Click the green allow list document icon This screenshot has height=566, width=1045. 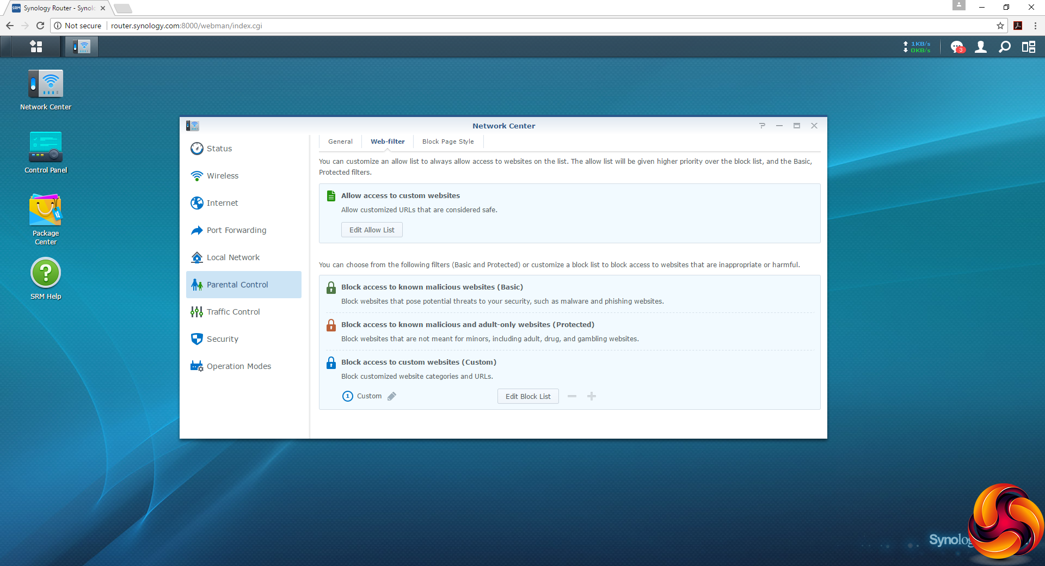click(x=331, y=196)
